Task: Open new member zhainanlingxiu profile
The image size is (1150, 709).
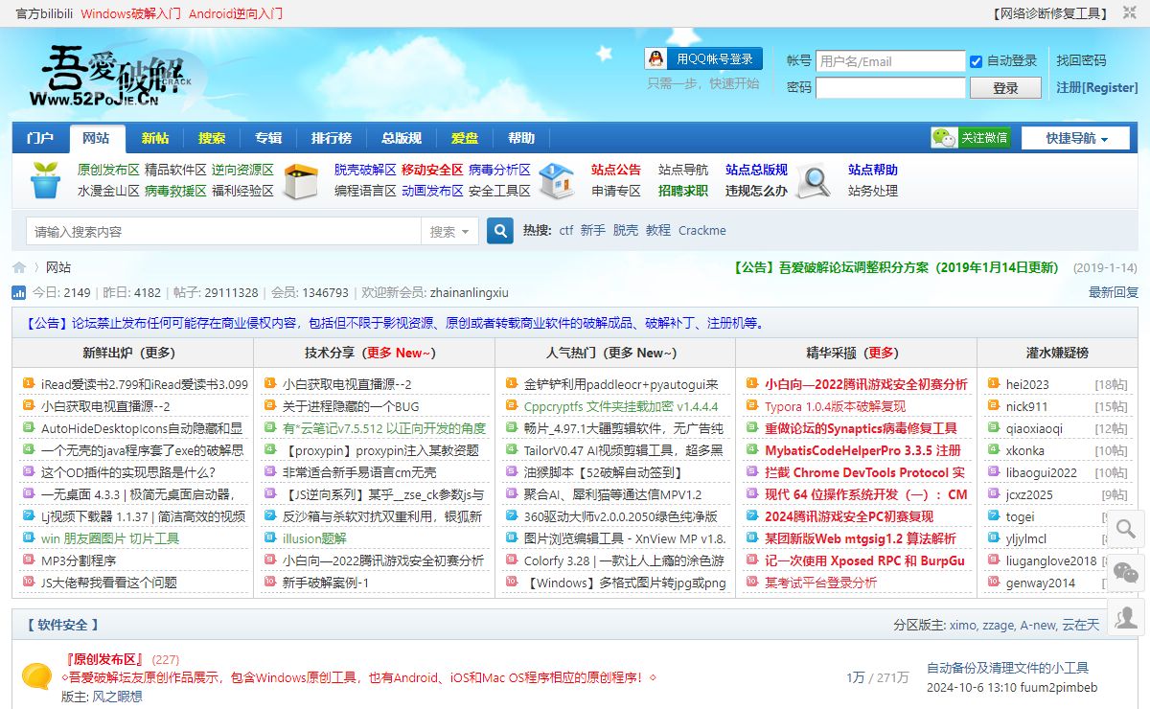Action: [470, 292]
